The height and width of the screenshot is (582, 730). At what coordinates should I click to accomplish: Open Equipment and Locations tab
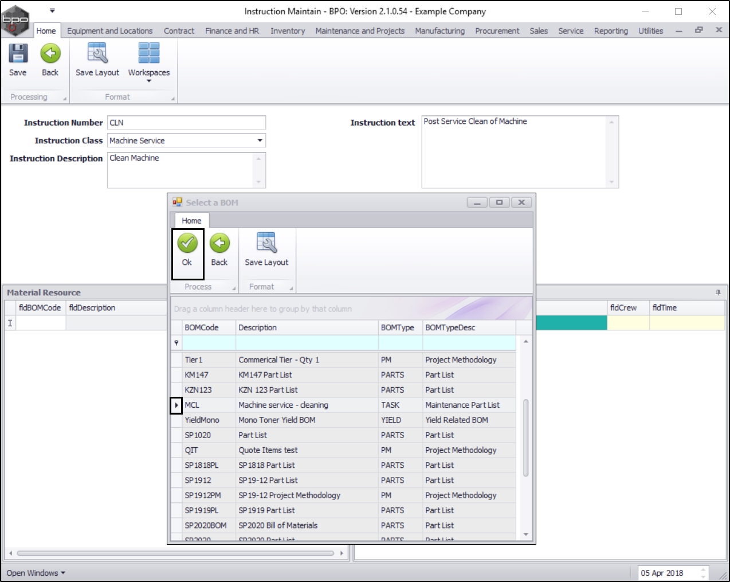coord(110,31)
